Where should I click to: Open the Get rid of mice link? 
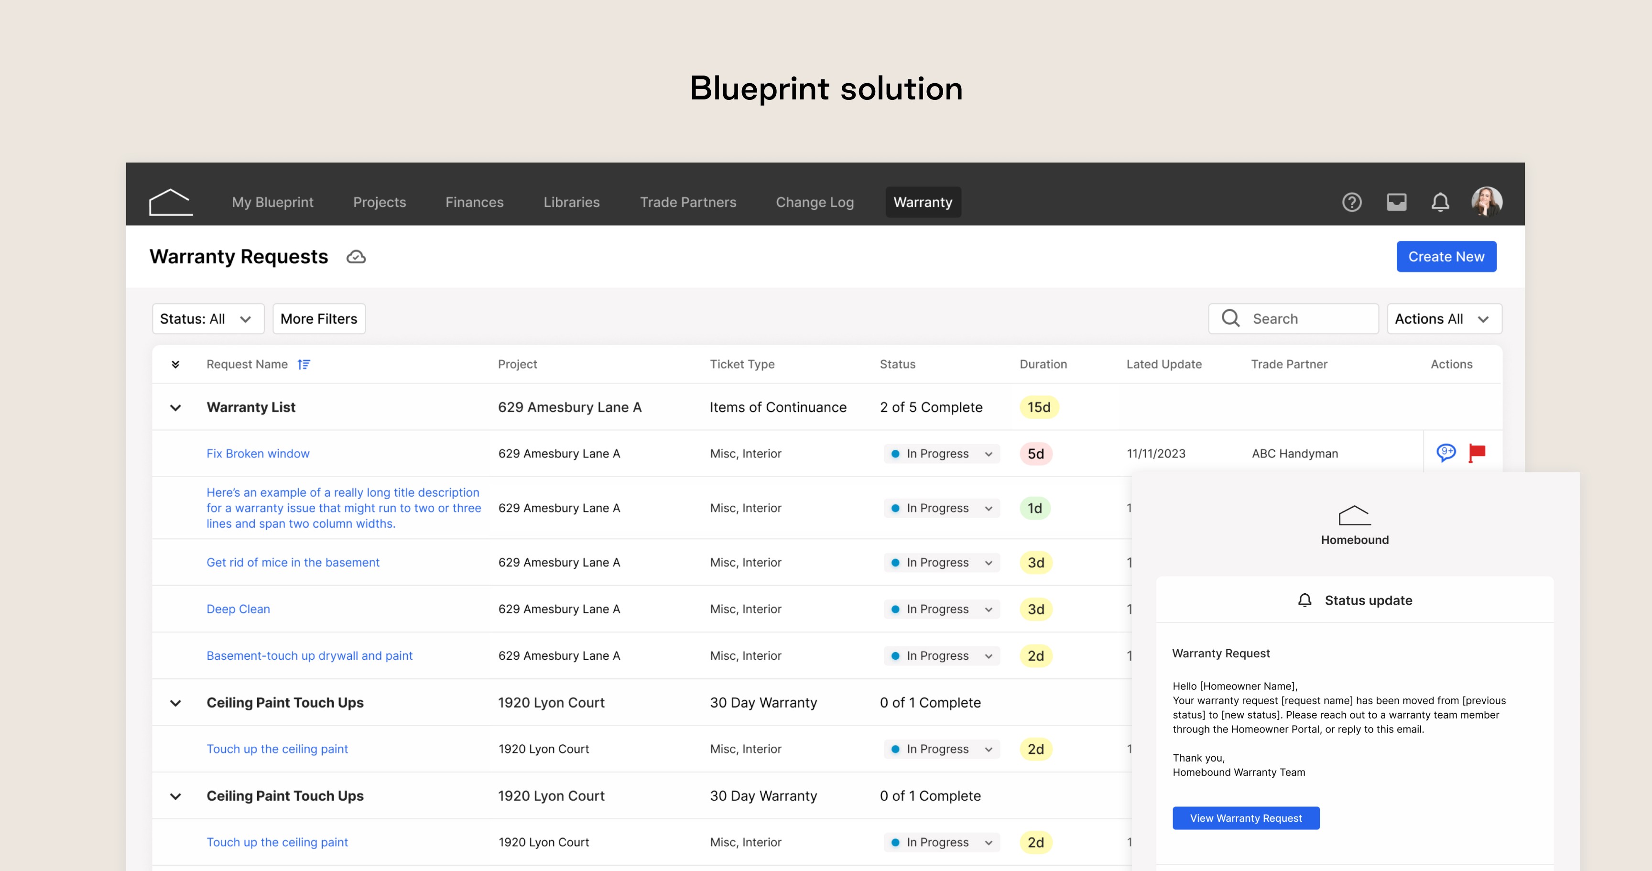point(293,563)
